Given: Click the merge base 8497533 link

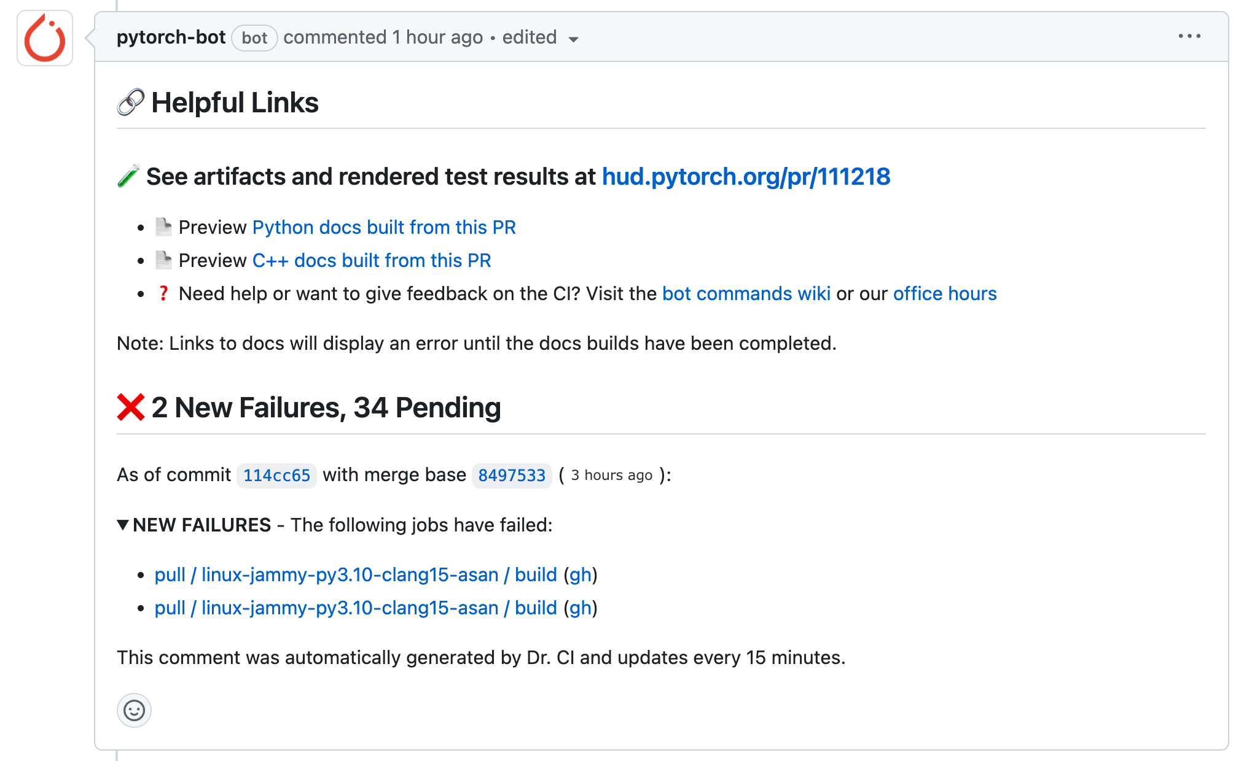Looking at the screenshot, I should pyautogui.click(x=511, y=475).
